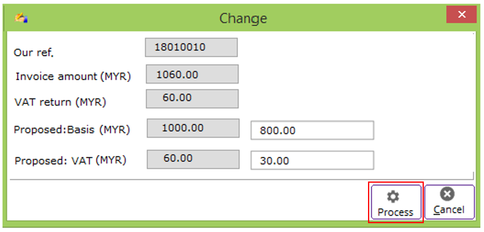Close the Change dialog window
This screenshot has width=484, height=232.
(462, 15)
